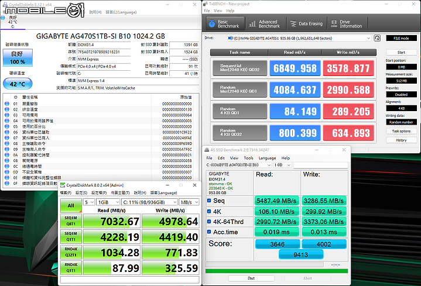The height and width of the screenshot is (286, 421).
Task: Open Basic Benchmark tab in TxBENCH
Action: coord(225,23)
